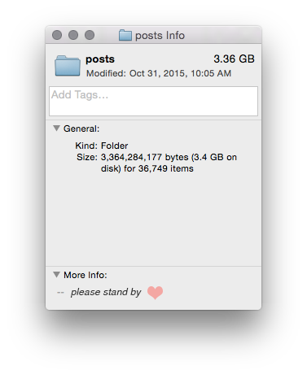Viewport: 307px width, 370px height.
Task: Click the 36,749 items text
Action: (x=166, y=168)
